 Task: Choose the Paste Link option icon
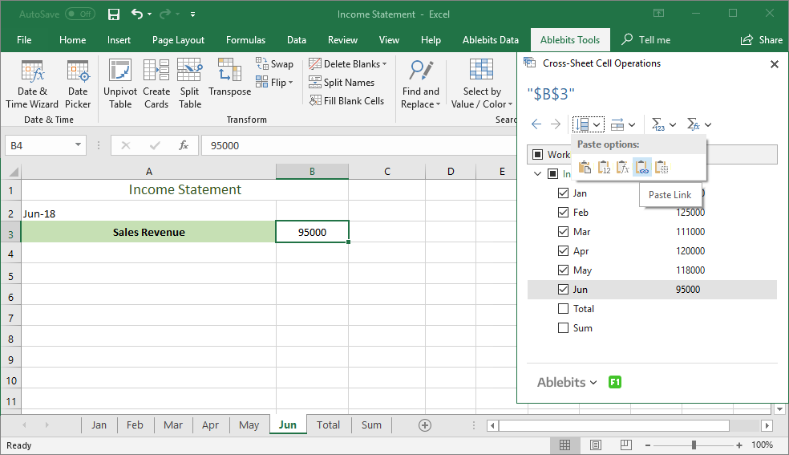[x=642, y=167]
